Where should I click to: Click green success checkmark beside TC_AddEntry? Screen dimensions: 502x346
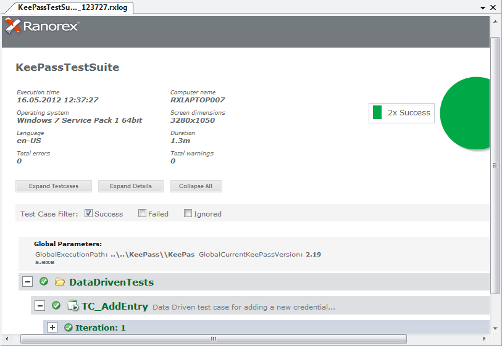56,305
